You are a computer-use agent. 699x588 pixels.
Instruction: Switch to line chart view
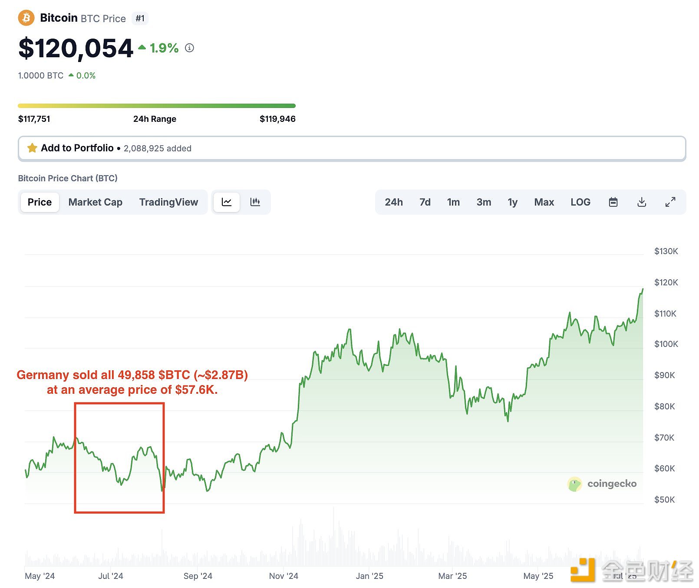227,202
